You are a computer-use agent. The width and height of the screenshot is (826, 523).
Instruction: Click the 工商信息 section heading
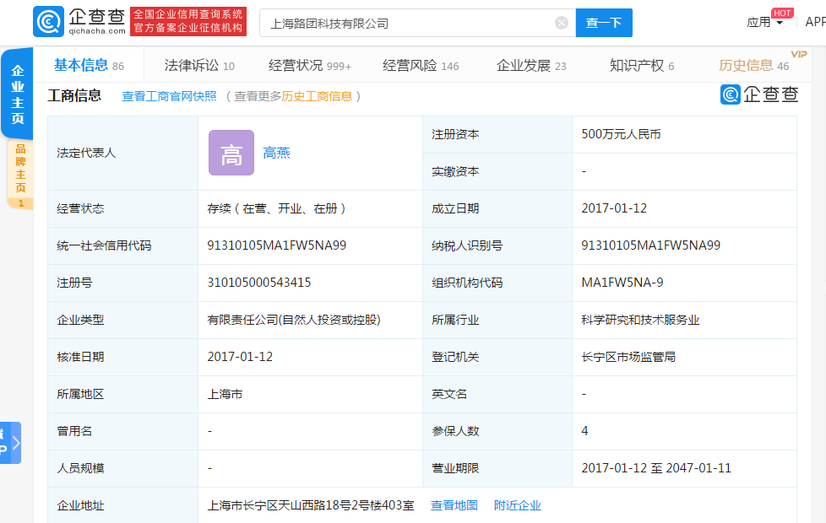click(74, 95)
